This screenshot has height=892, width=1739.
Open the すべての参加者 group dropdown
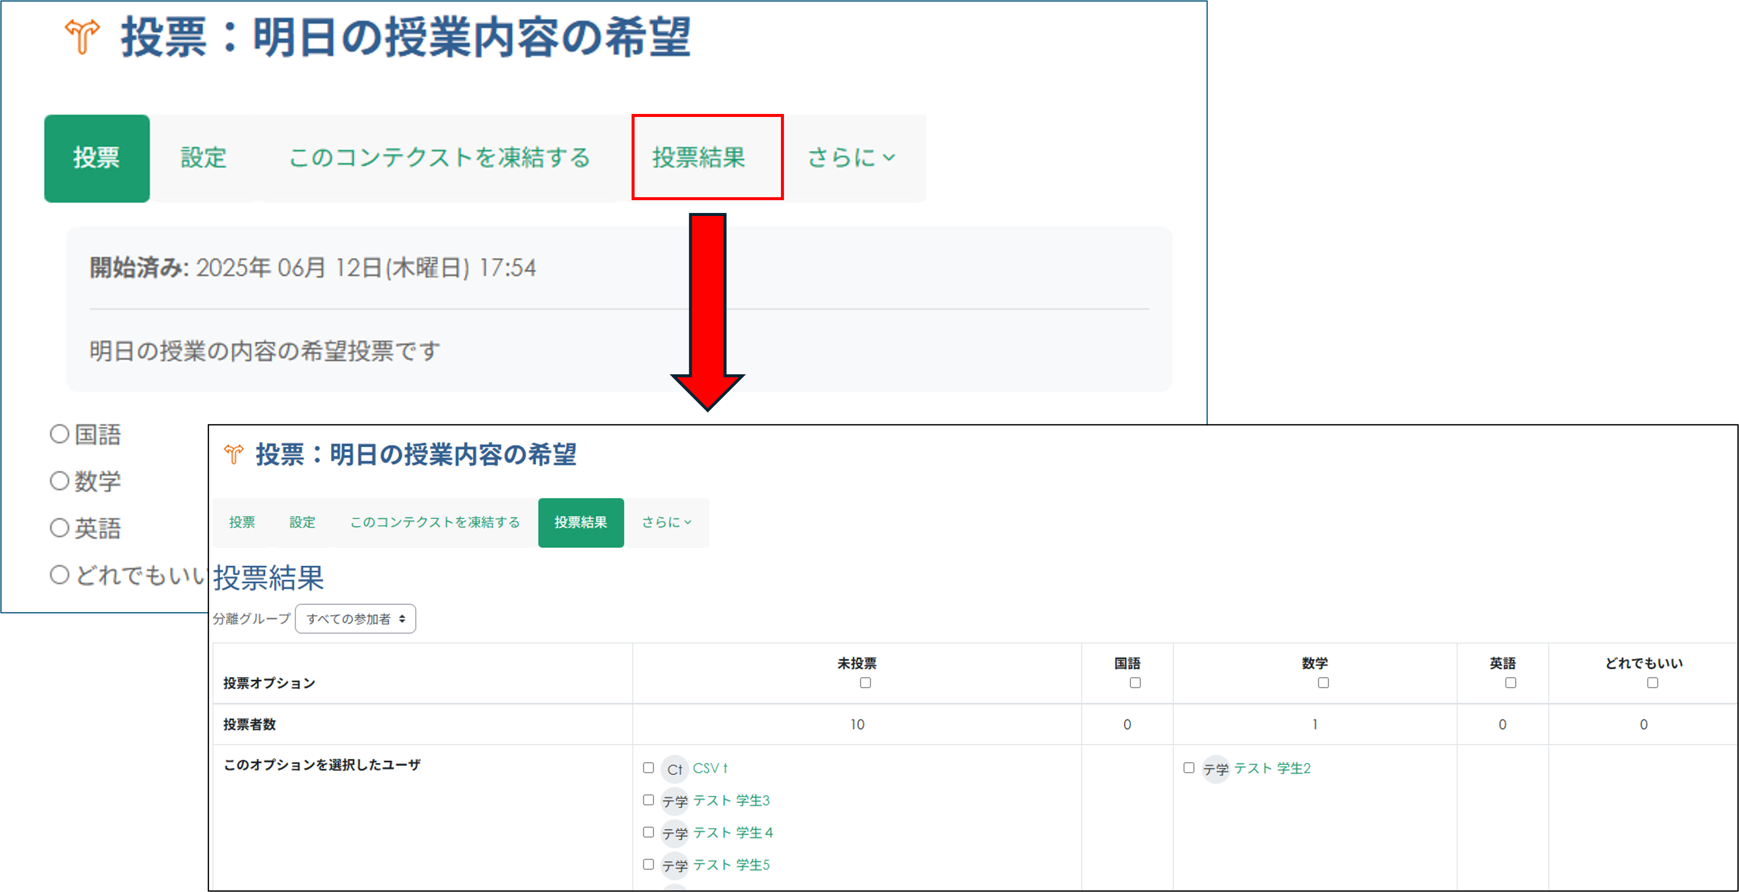[x=355, y=618]
